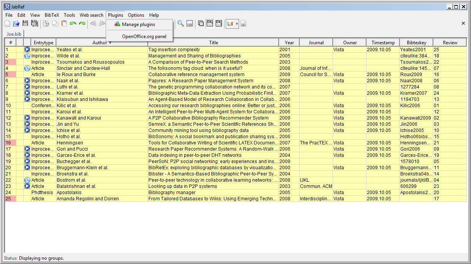Click the Copy toolbar icon
The image size is (471, 264).
55,24
